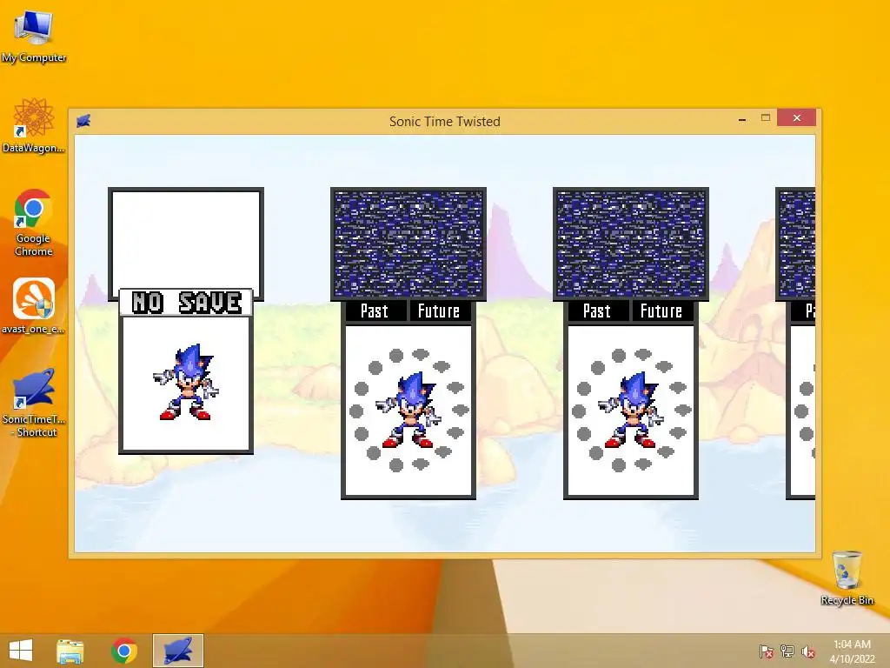Screen dimensions: 890x668
Task: Select Future tab on second save slot
Action: 439,311
